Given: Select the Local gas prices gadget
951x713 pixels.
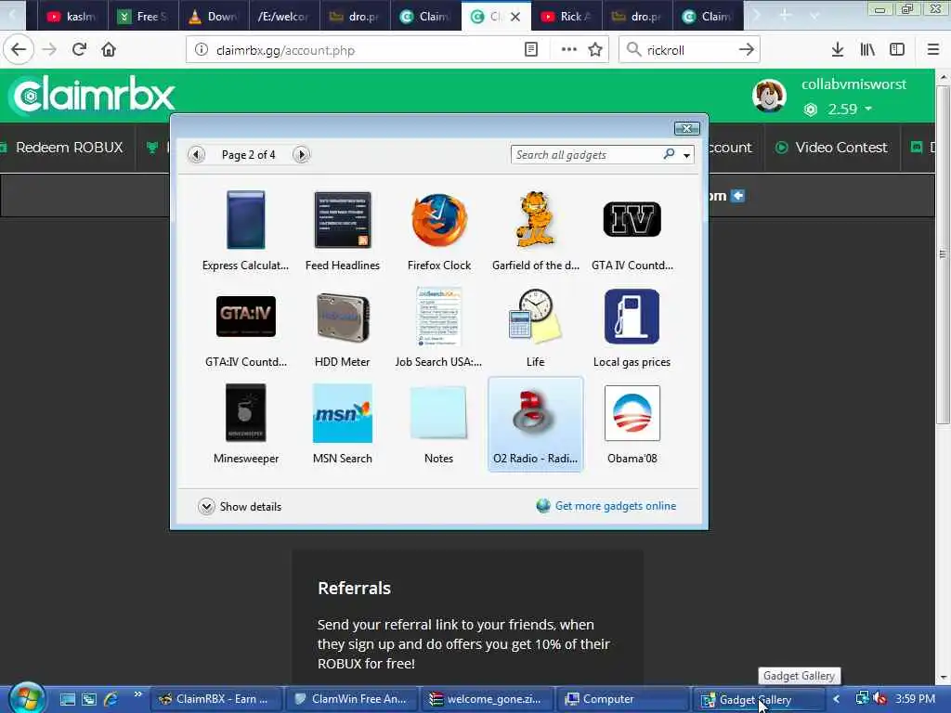Looking at the screenshot, I should point(632,328).
